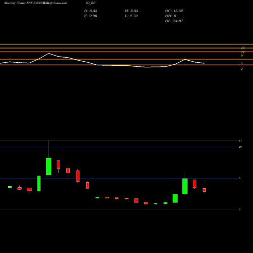The width and height of the screenshot is (253, 253).
Task: Click the green candle topping at the 5 gridline
Action: coord(185,186)
